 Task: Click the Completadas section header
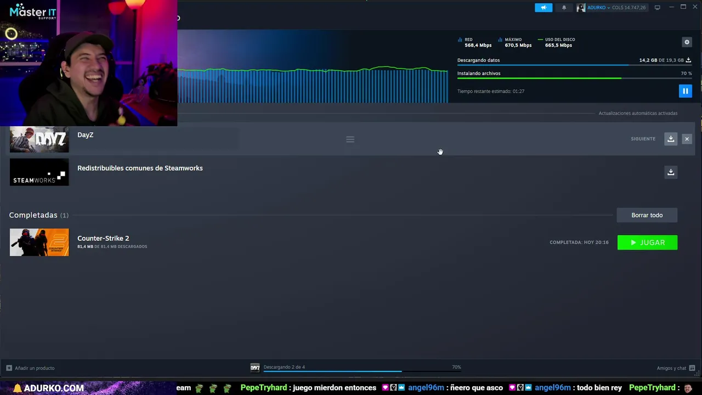[x=39, y=215]
